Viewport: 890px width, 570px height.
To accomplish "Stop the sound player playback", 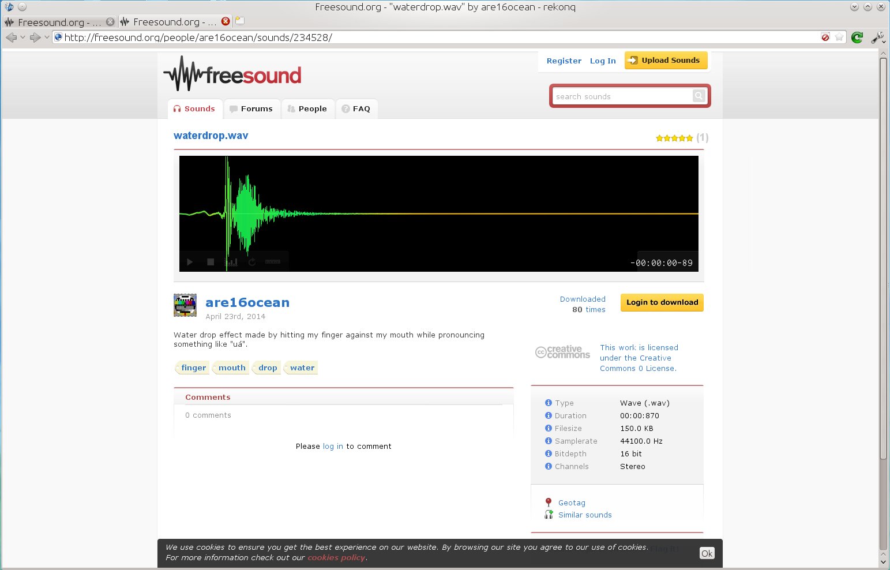I will click(211, 262).
